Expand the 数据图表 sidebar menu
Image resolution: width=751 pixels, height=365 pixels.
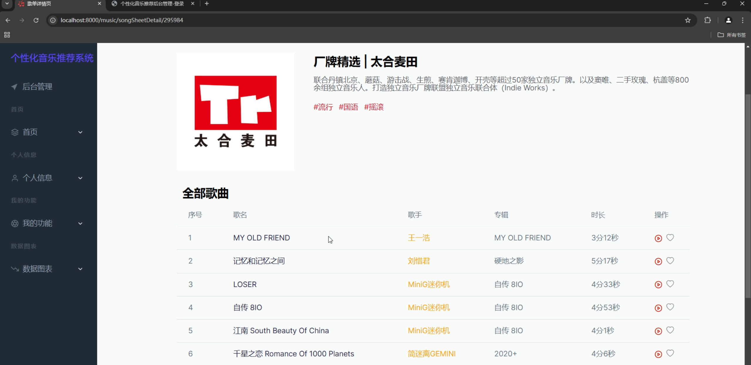click(x=47, y=269)
